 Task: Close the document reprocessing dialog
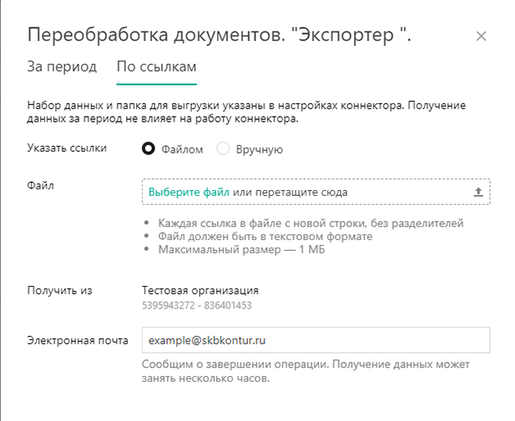tap(481, 36)
